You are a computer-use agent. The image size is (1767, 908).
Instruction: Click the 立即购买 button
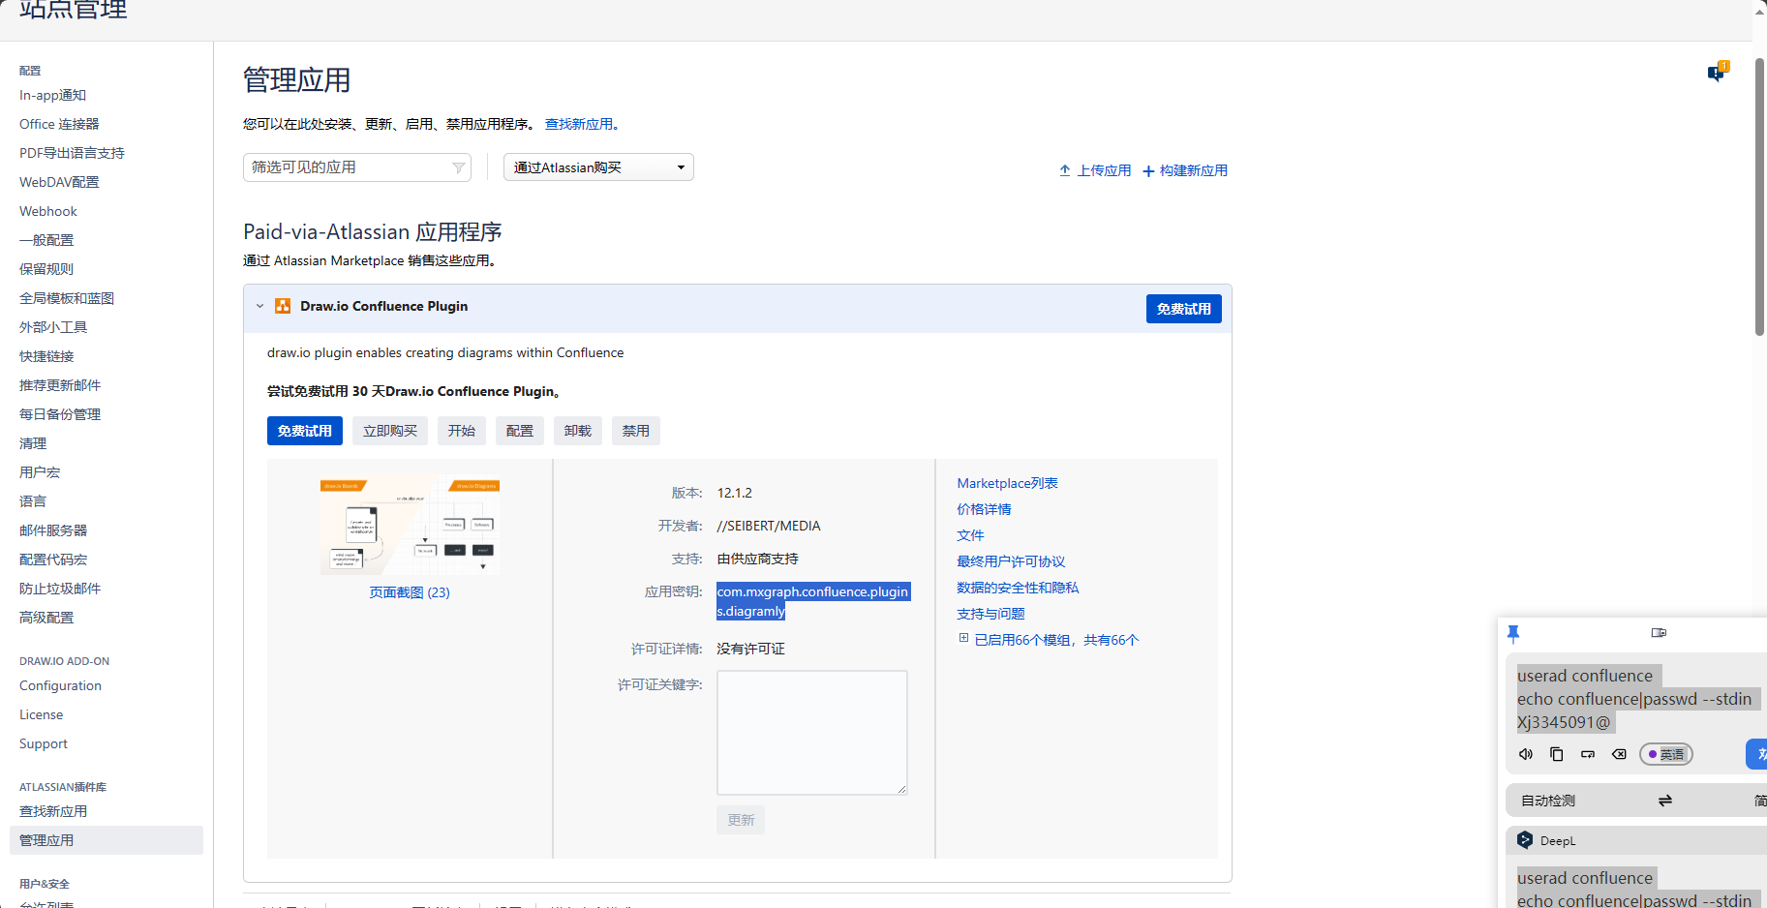[x=390, y=431]
